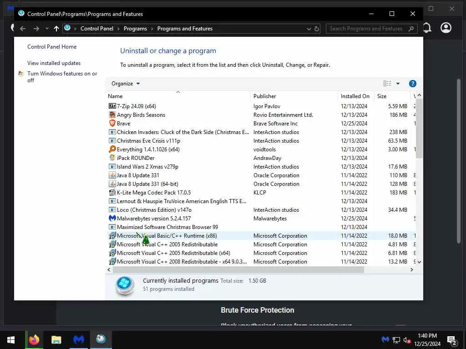Click the Brave lion icon
Viewport: 466px width, 349px height.
point(112,123)
